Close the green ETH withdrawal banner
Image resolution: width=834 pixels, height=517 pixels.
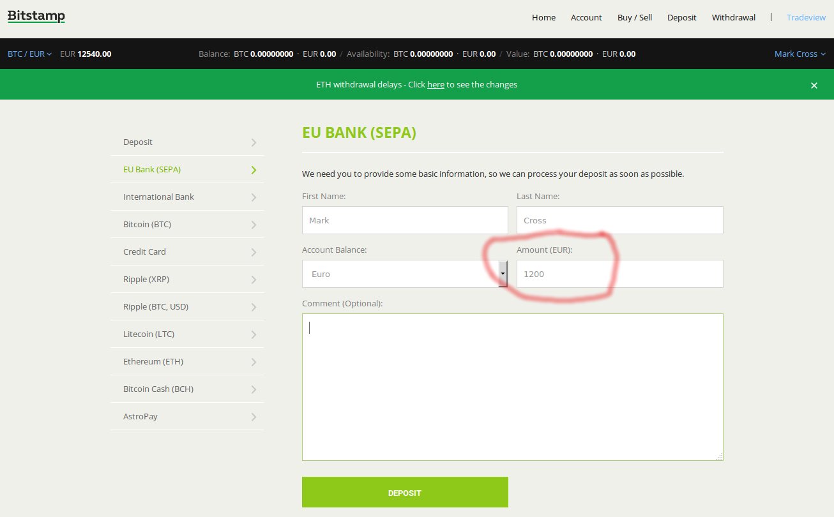[x=814, y=86]
